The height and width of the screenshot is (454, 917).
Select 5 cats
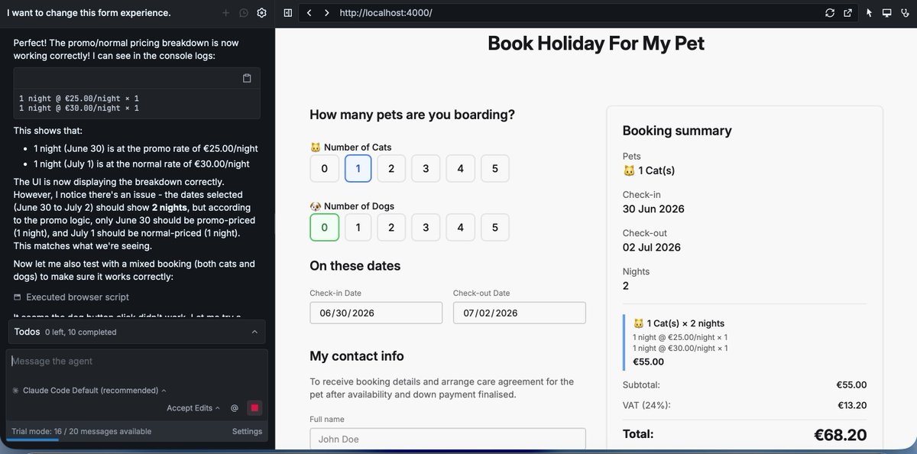click(x=494, y=168)
